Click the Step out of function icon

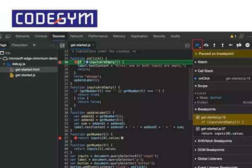[x=222, y=45]
